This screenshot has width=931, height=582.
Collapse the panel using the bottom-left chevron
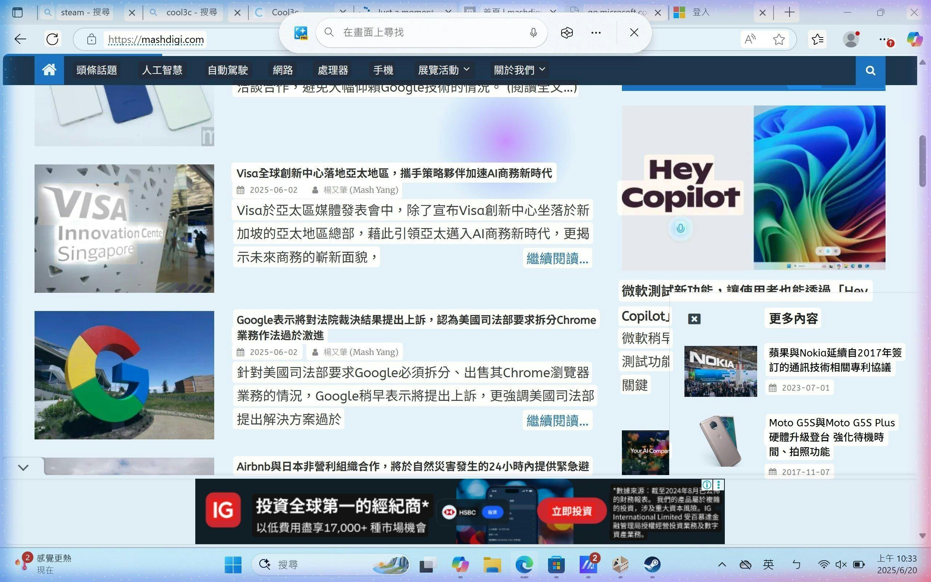[x=23, y=467]
